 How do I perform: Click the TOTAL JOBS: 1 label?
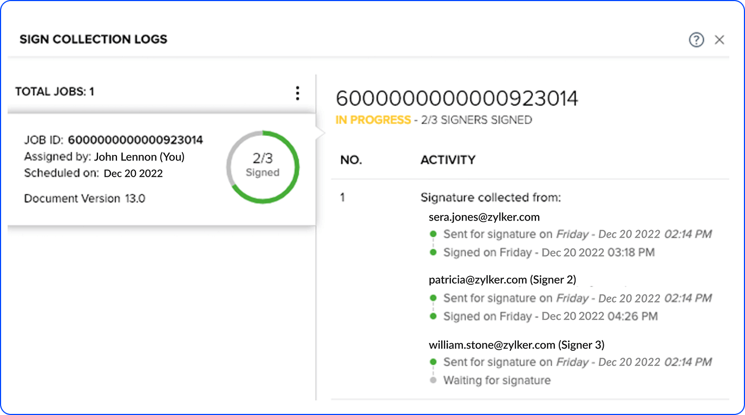55,91
